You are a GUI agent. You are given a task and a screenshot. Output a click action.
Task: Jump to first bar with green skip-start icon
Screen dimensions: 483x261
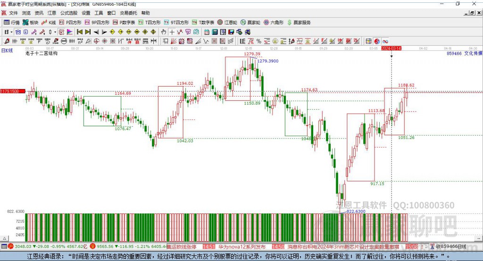(79, 32)
